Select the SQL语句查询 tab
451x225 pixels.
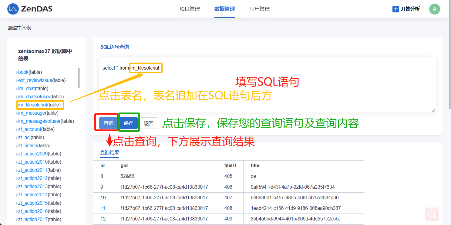tap(114, 47)
